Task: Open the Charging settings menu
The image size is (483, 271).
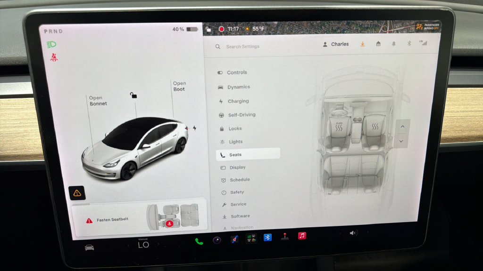Action: pos(234,101)
